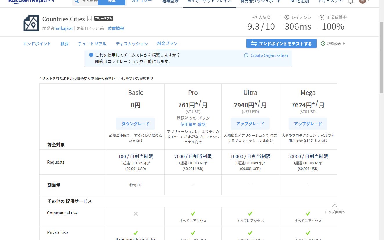Click Ultra plan Private use checkmark
This screenshot has height=240, width=384.
pyautogui.click(x=250, y=233)
